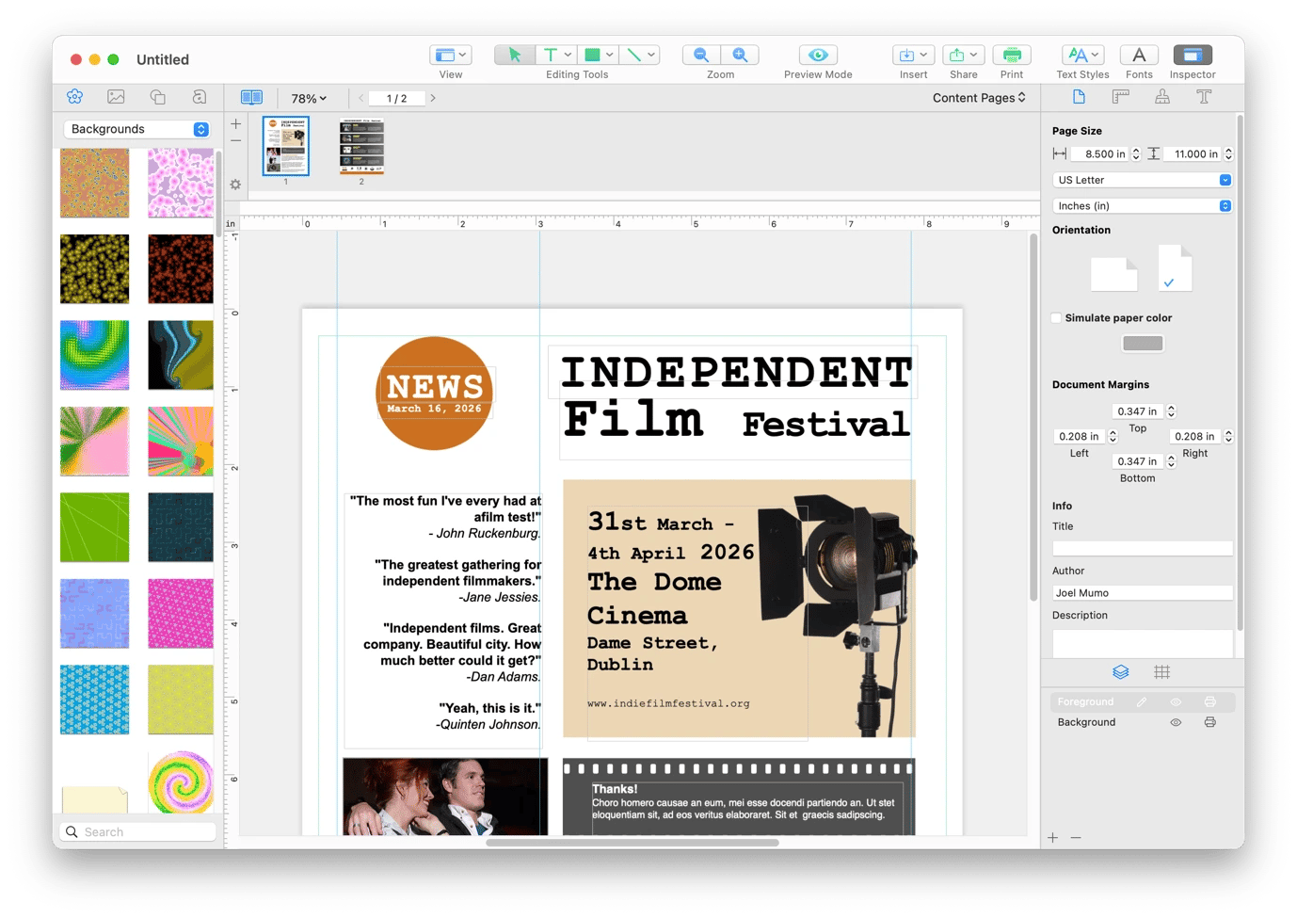Select the solid green background swatch

point(94,527)
